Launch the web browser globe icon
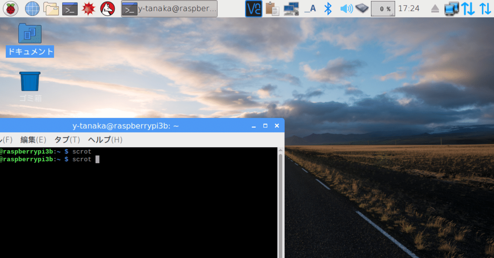494x258 pixels. point(32,8)
